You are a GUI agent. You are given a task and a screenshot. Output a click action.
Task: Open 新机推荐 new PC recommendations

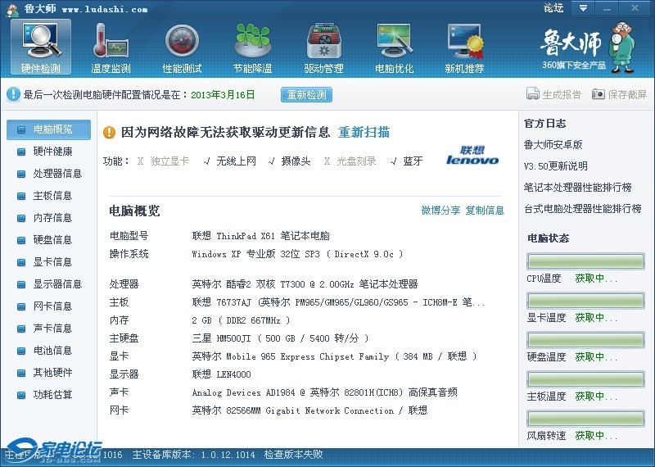[464, 46]
